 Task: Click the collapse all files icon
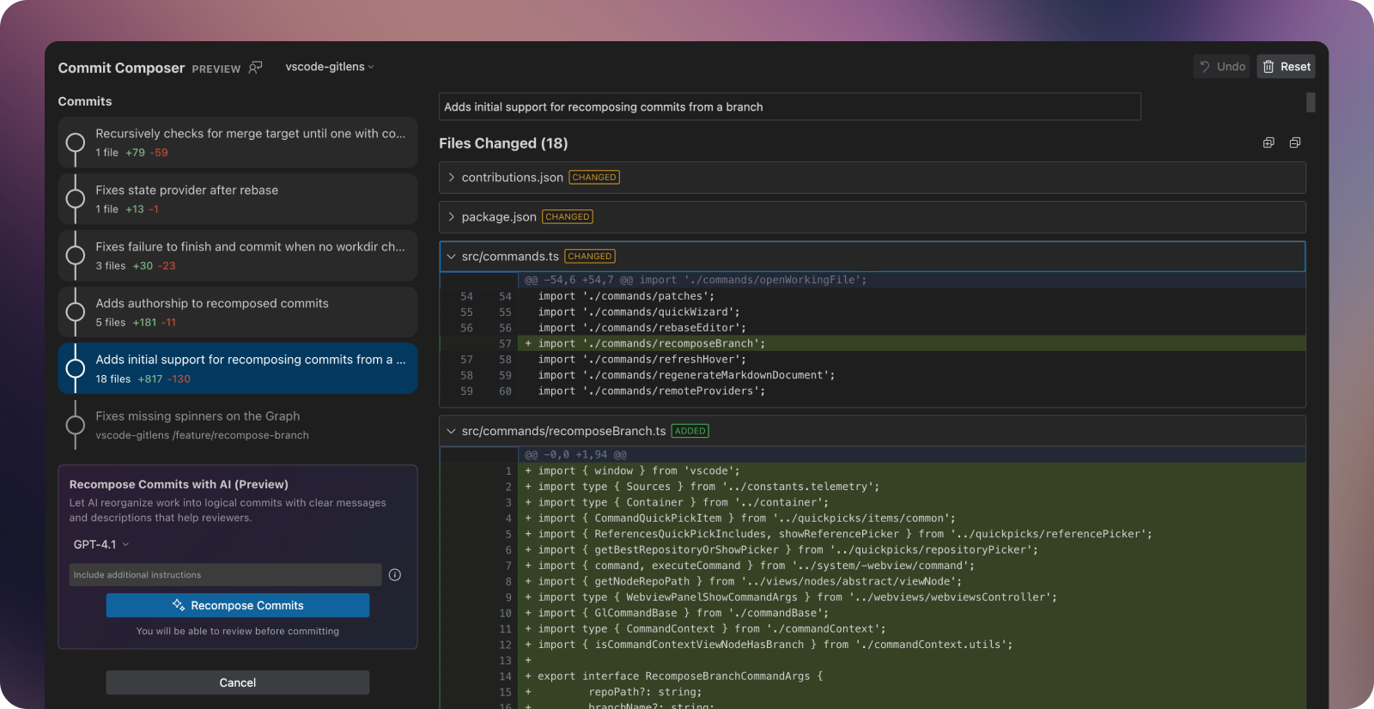tap(1295, 142)
